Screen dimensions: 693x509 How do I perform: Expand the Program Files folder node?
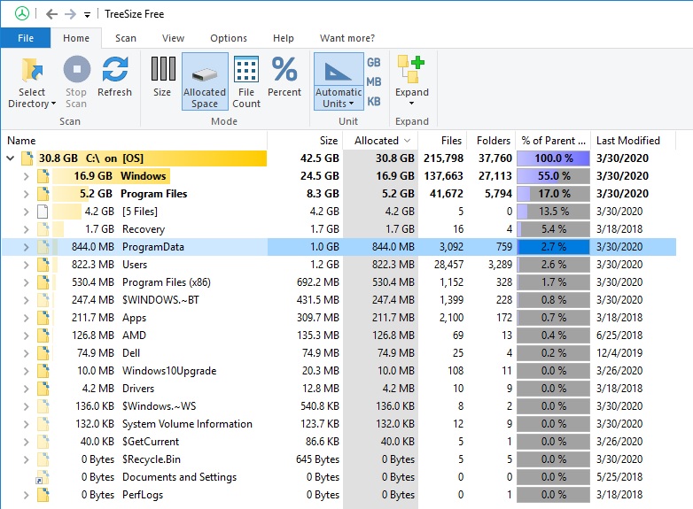[26, 194]
